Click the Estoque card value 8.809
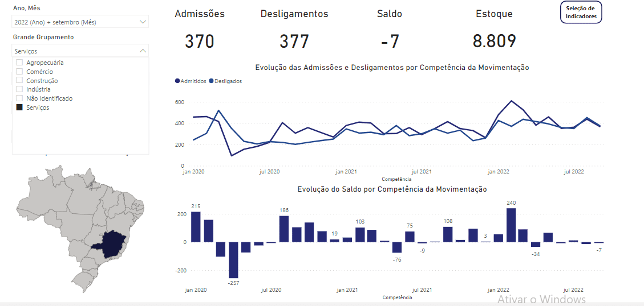Screen dimensions: 644x306 click(494, 42)
